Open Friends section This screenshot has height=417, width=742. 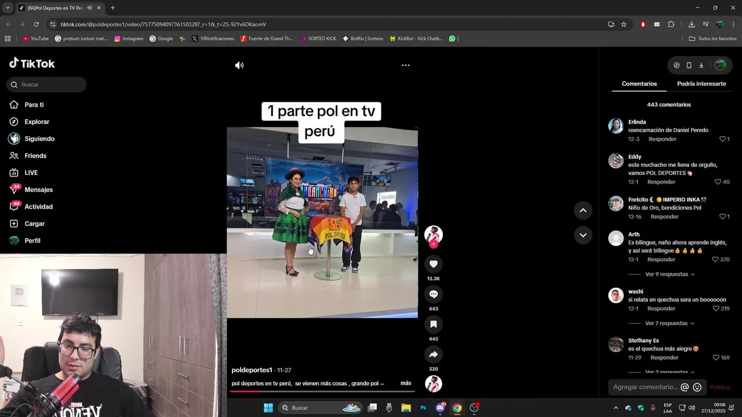pyautogui.click(x=35, y=156)
